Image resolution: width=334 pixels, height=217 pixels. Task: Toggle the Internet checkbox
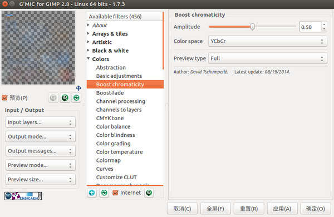point(115,193)
